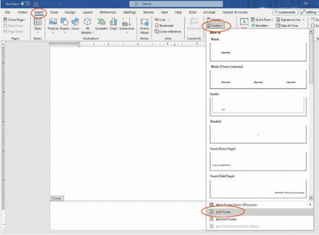Insert Online Videos

144,26
